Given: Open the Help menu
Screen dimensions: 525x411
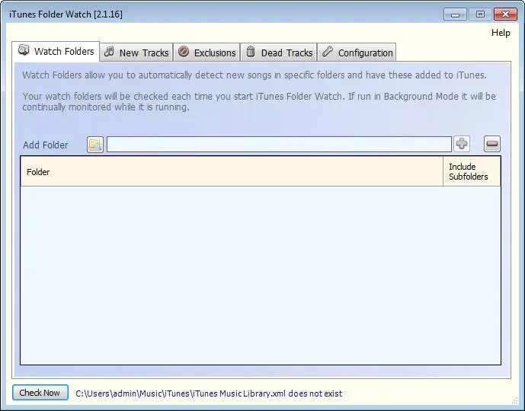Looking at the screenshot, I should pos(501,33).
